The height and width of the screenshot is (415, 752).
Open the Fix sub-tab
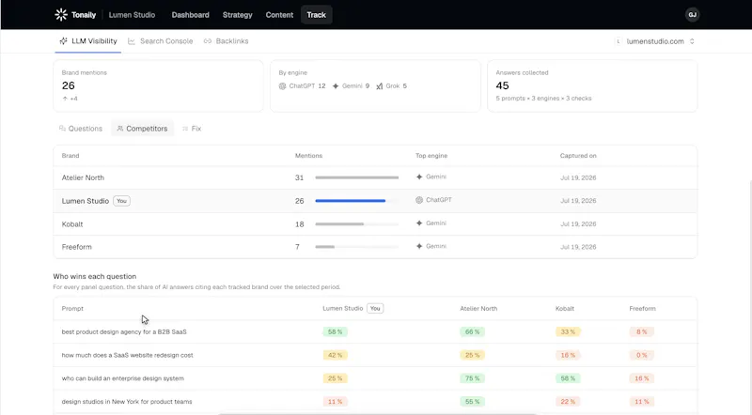pyautogui.click(x=192, y=129)
